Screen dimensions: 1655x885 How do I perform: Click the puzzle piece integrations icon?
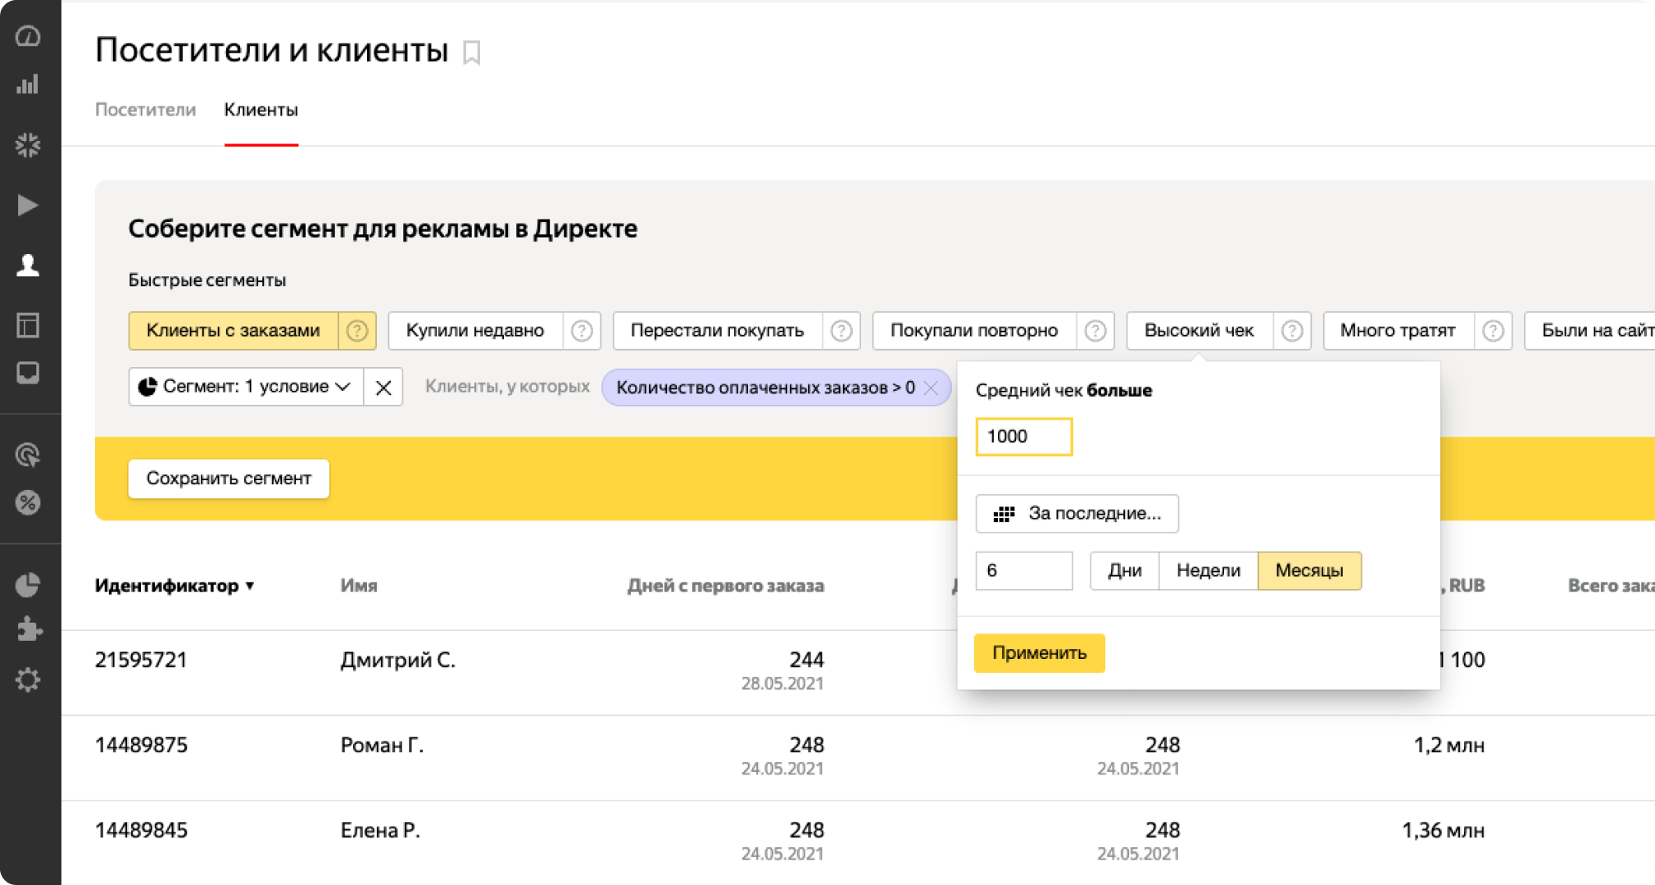click(x=28, y=629)
